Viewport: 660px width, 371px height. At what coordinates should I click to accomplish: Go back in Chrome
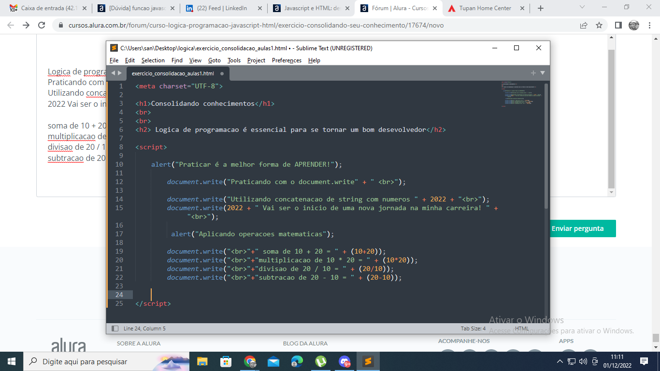pos(11,25)
